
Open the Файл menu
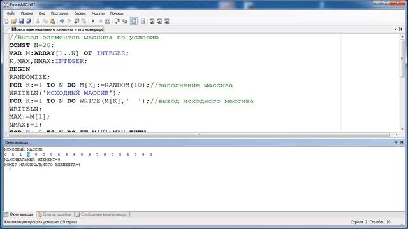click(x=11, y=13)
